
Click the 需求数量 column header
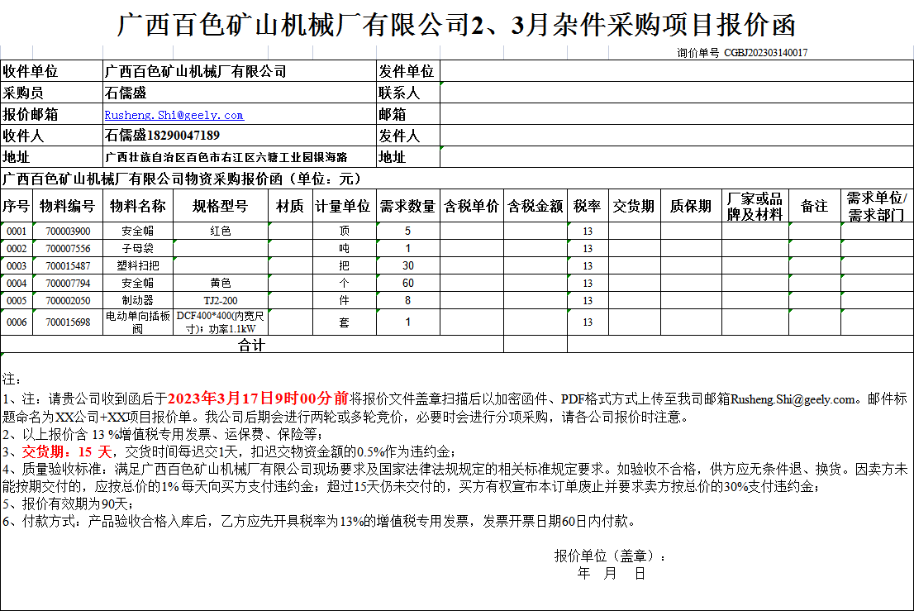(407, 206)
